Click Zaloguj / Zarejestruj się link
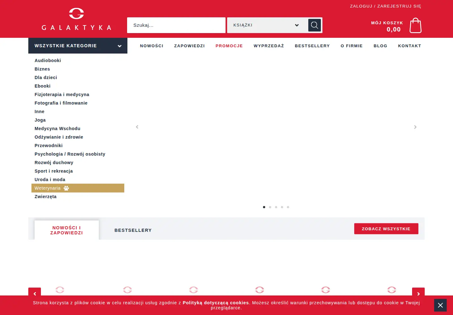453x315 pixels. pyautogui.click(x=386, y=6)
